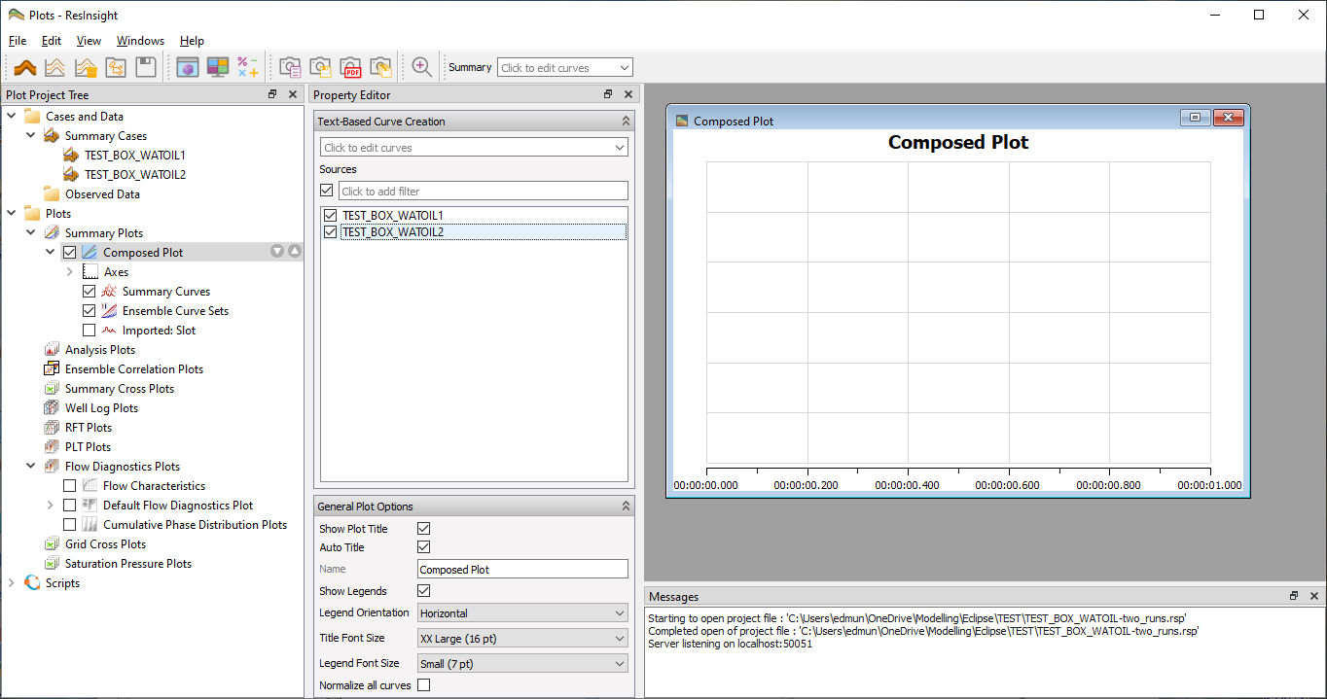The image size is (1327, 699).
Task: Collapse the General Plot Options section
Action: [x=626, y=507]
